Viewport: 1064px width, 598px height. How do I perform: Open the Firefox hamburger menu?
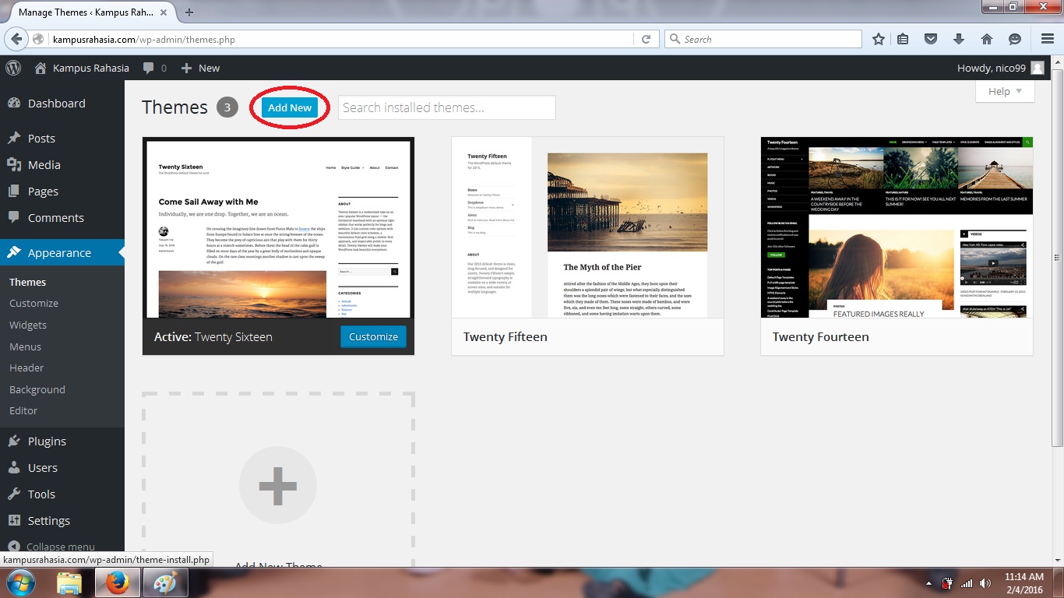(x=1048, y=39)
